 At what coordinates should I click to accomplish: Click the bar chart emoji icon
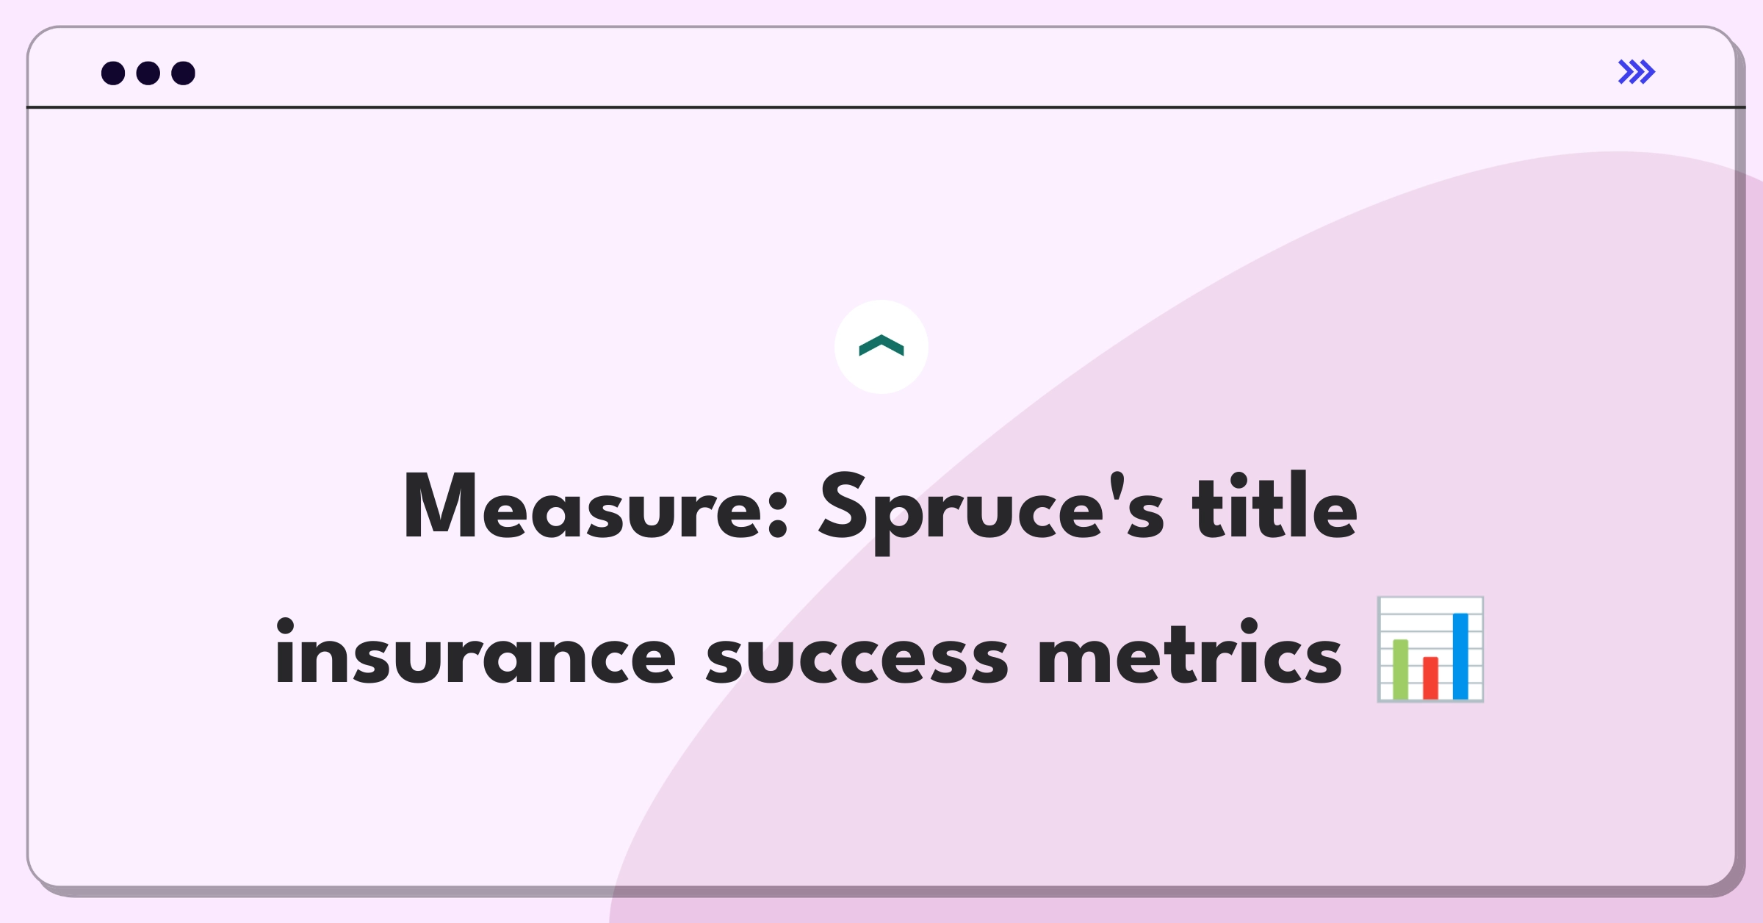(1430, 650)
